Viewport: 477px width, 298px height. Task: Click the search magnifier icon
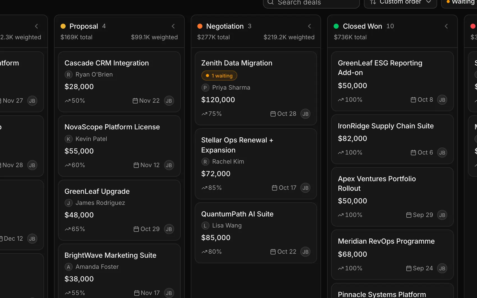[270, 2]
